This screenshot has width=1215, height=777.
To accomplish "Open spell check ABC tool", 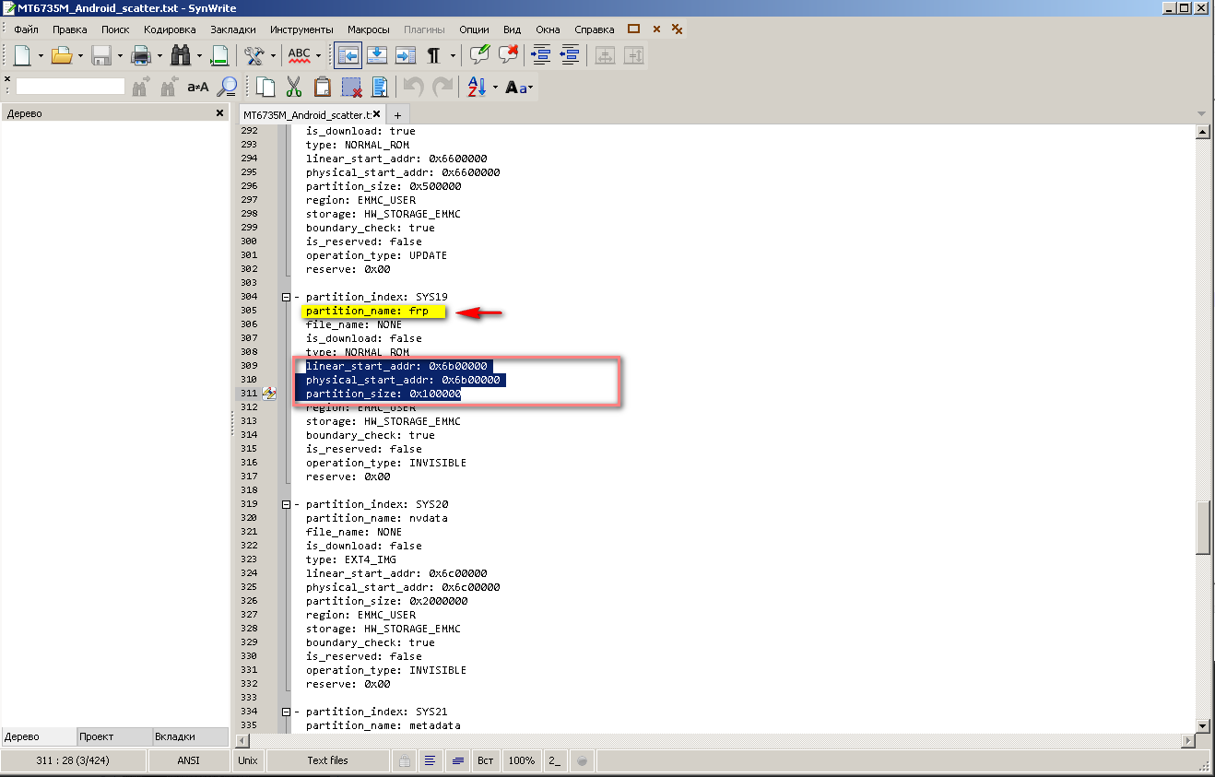I will tap(300, 56).
